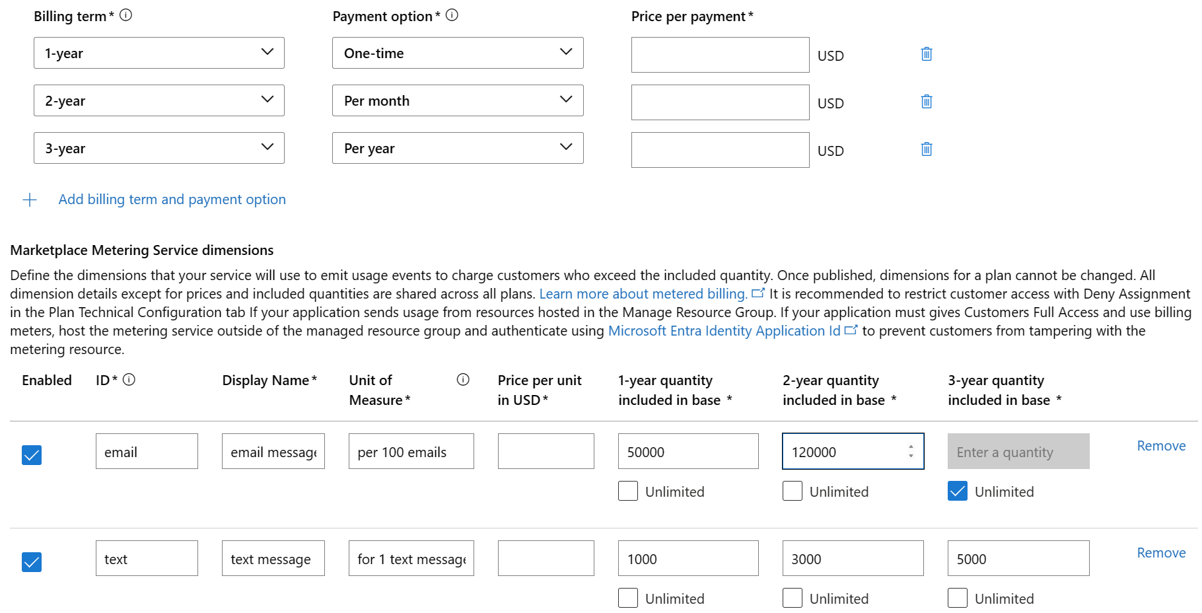1202x613 pixels.
Task: Click info icon beside Payment option
Action: click(452, 15)
